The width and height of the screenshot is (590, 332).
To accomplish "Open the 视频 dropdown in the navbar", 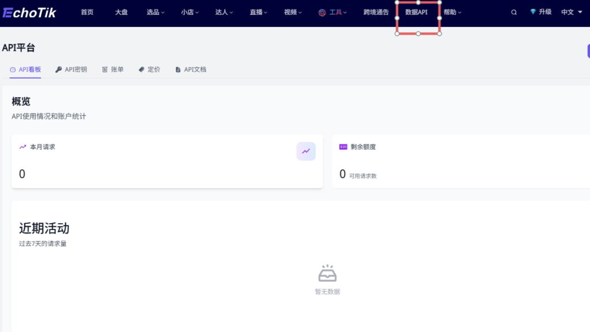I will point(292,12).
